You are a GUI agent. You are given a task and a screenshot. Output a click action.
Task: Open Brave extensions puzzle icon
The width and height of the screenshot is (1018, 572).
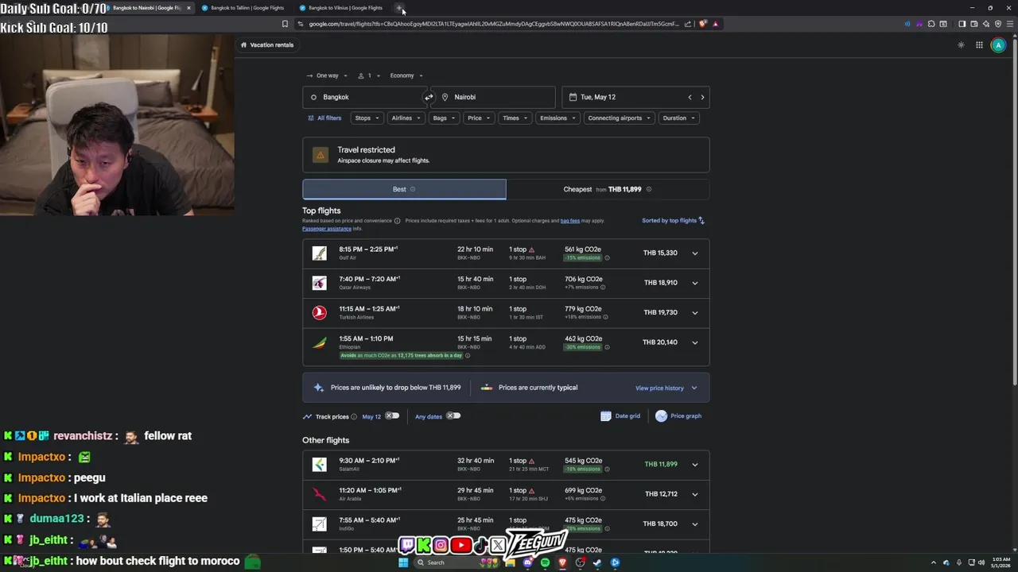[x=931, y=24]
